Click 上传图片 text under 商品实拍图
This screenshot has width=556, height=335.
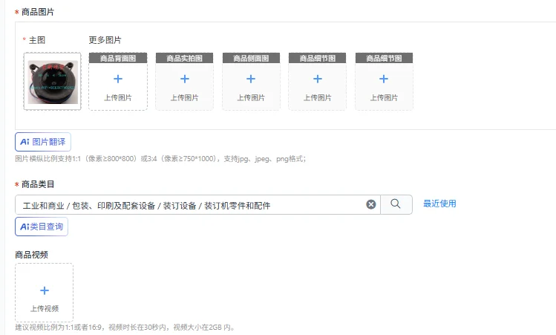pyautogui.click(x=184, y=97)
